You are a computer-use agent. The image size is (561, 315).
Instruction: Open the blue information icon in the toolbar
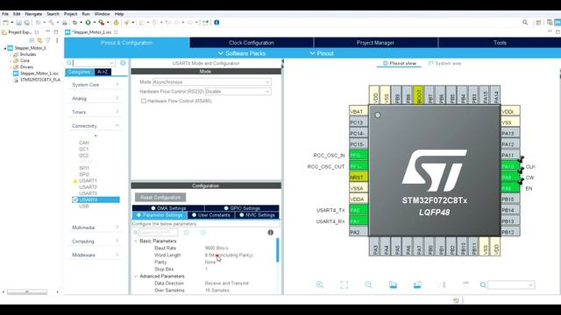click(x=217, y=23)
